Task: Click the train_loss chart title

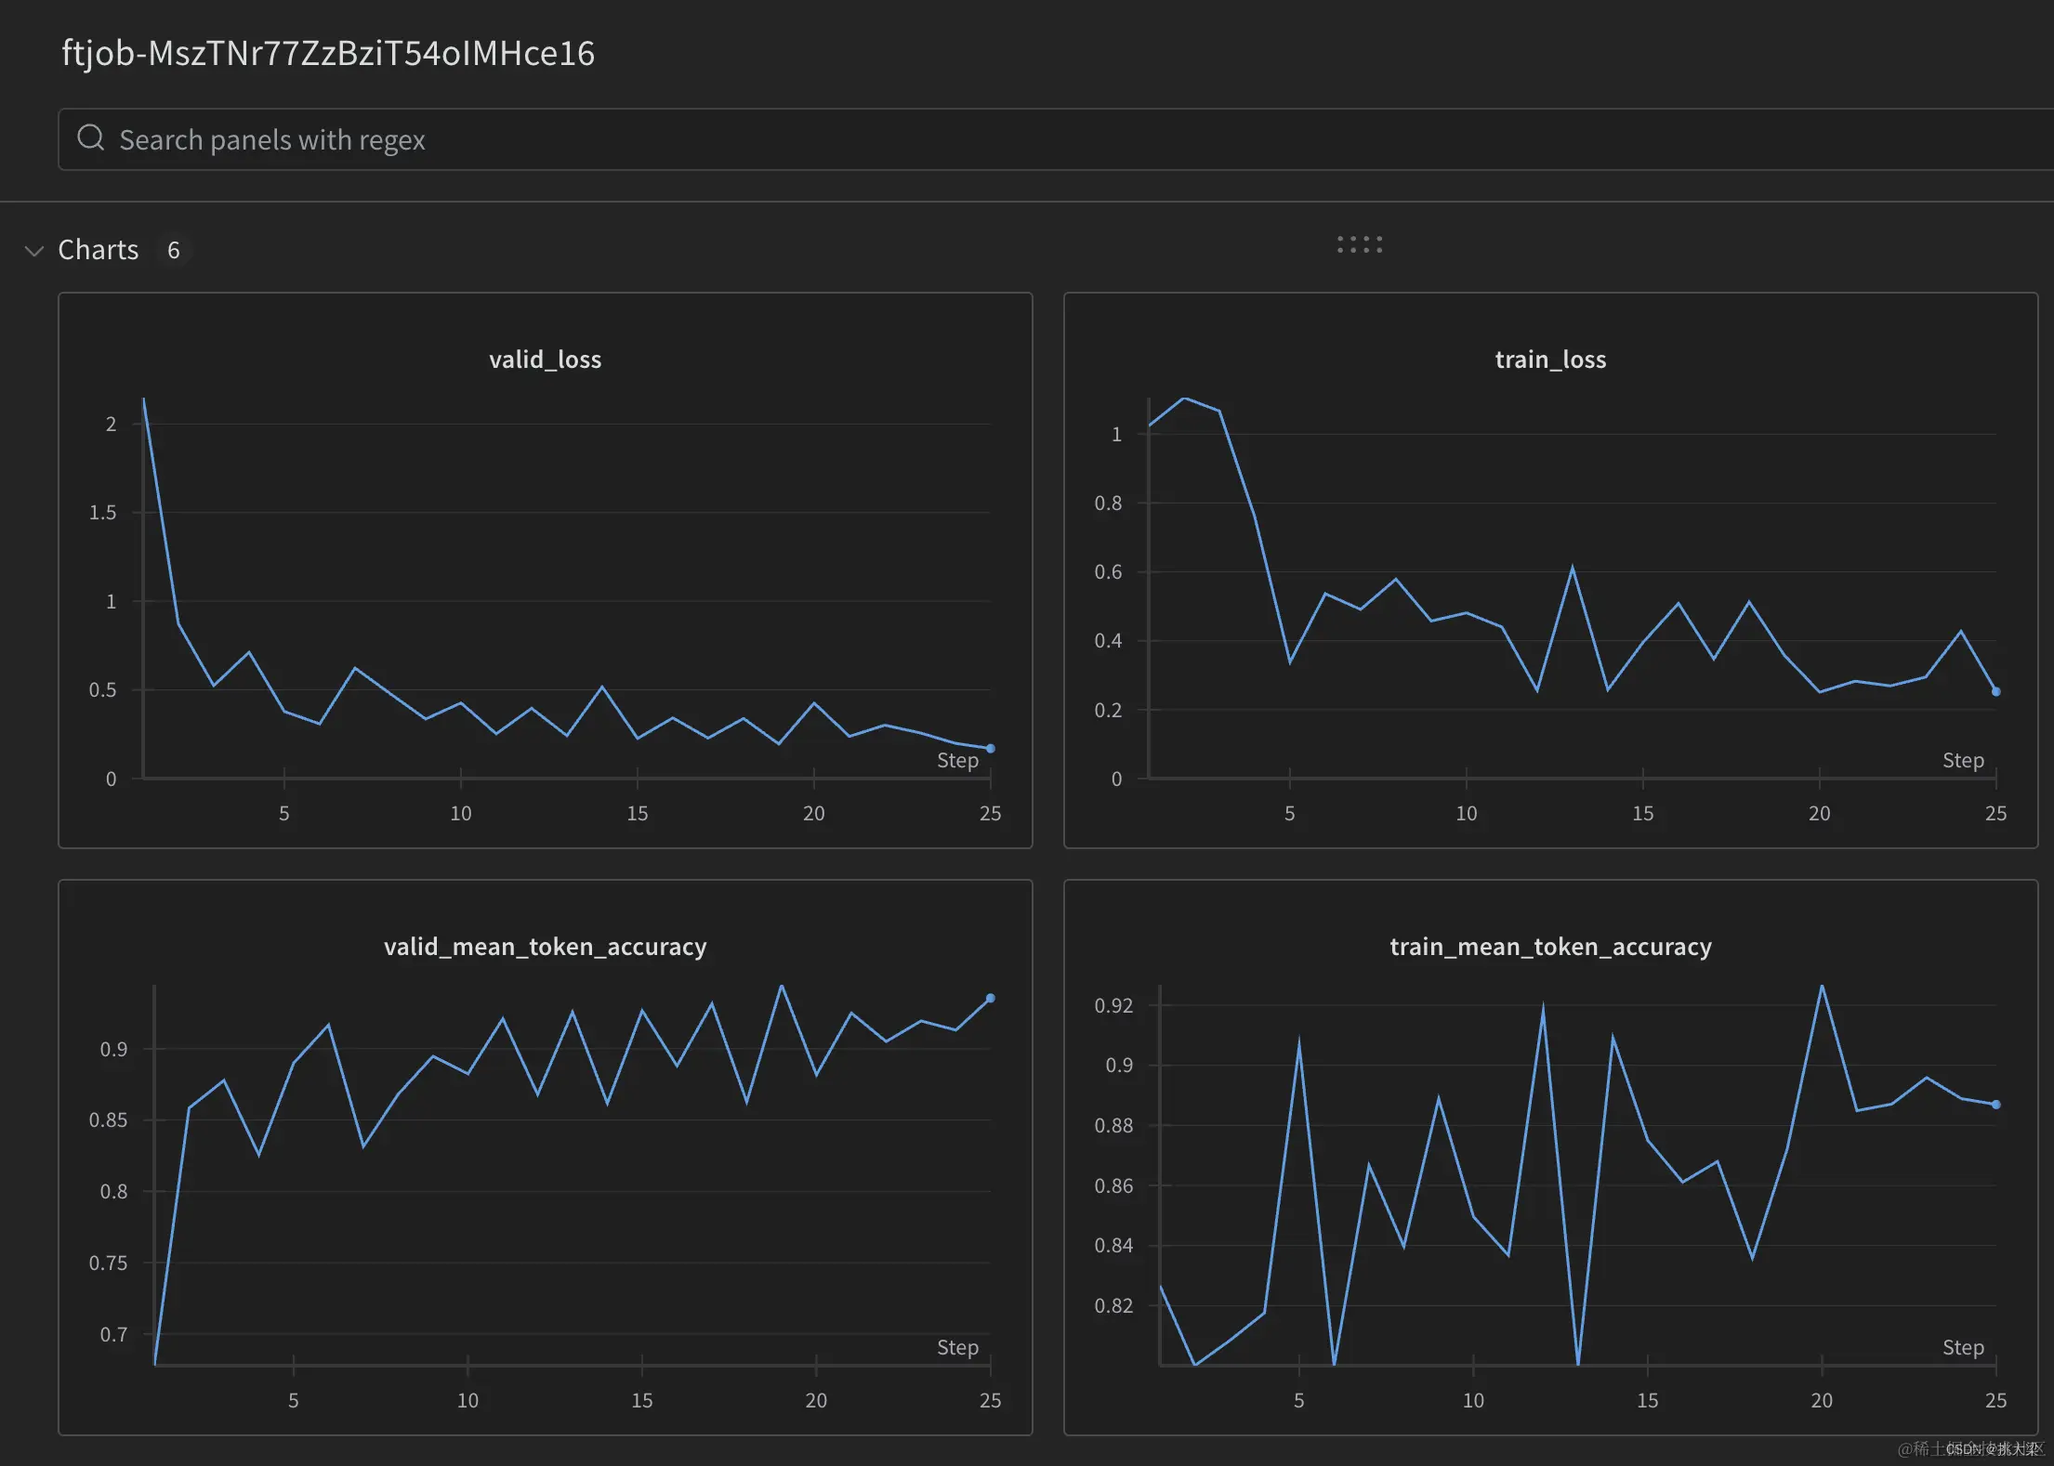Action: 1549,360
